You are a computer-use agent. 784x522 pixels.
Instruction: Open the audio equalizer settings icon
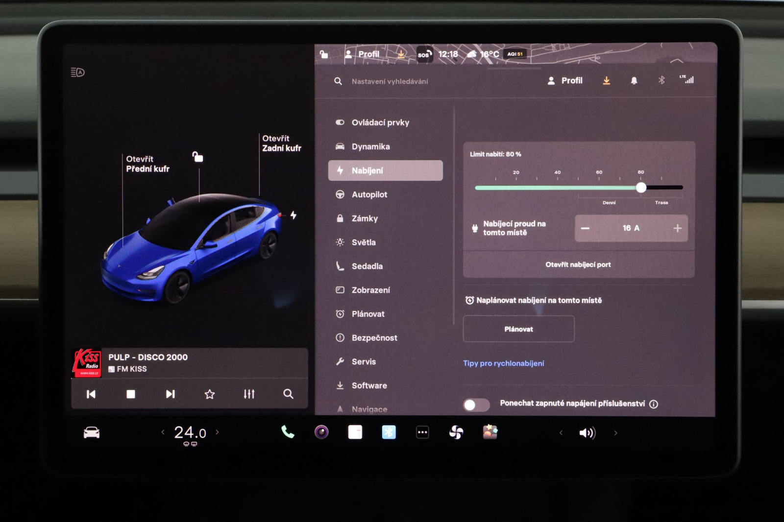point(249,394)
